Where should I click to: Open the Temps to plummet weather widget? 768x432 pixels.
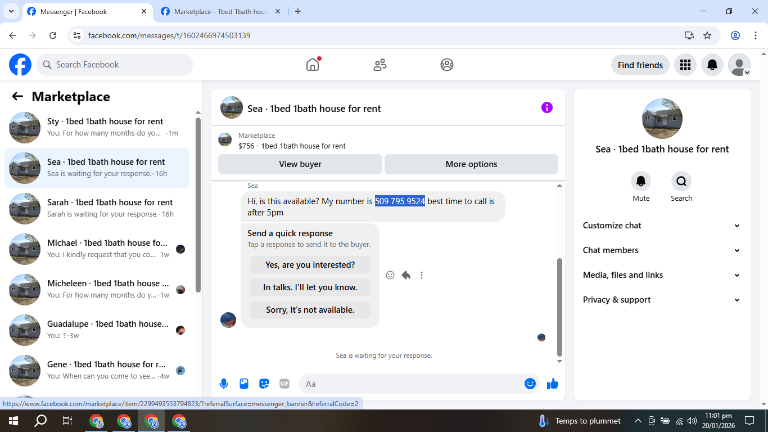tap(580, 421)
